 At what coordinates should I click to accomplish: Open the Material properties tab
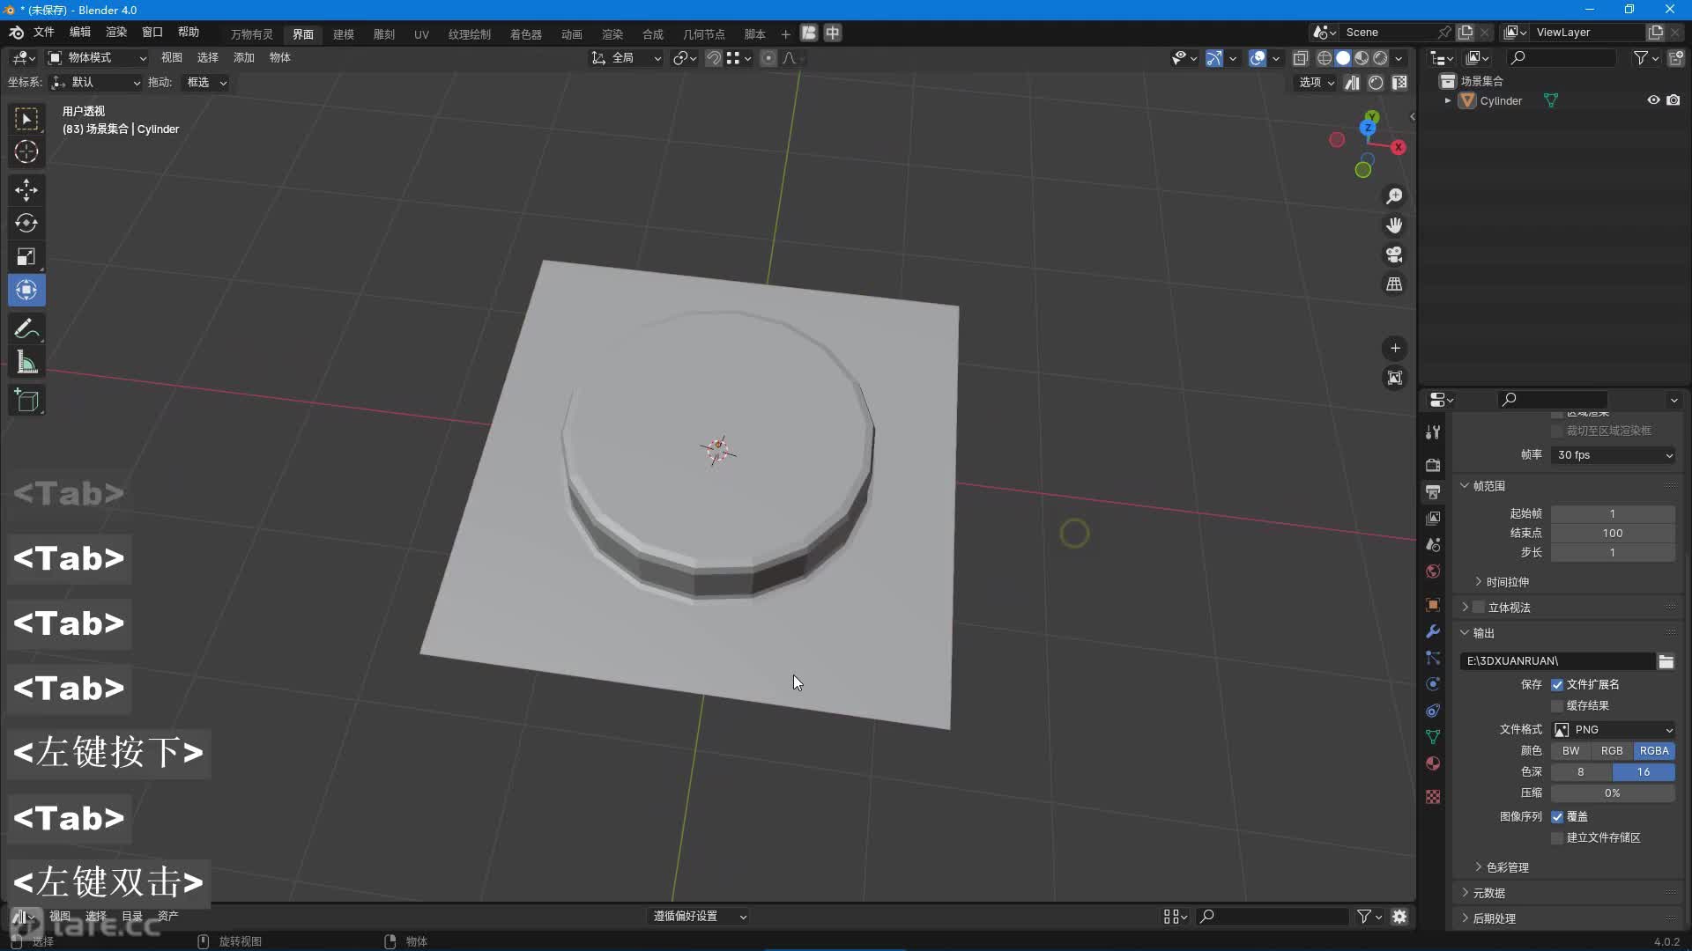1433,763
